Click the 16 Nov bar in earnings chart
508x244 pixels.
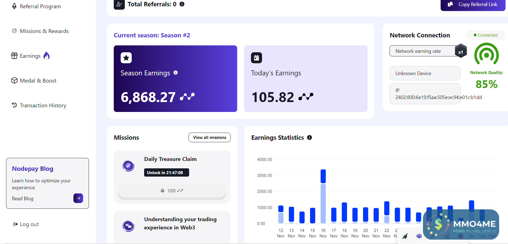tap(323, 196)
